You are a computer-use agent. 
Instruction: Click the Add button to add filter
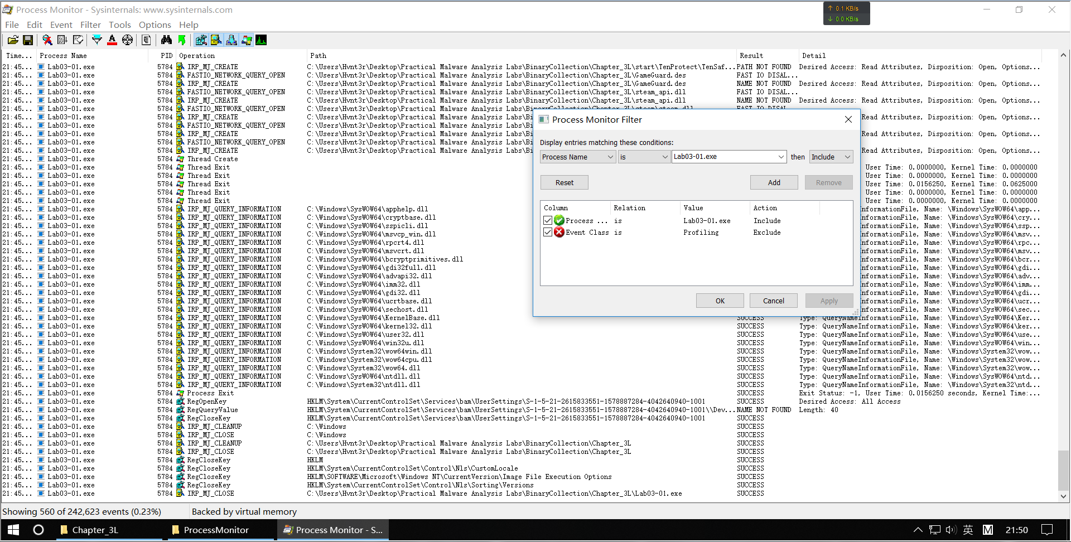pos(774,183)
